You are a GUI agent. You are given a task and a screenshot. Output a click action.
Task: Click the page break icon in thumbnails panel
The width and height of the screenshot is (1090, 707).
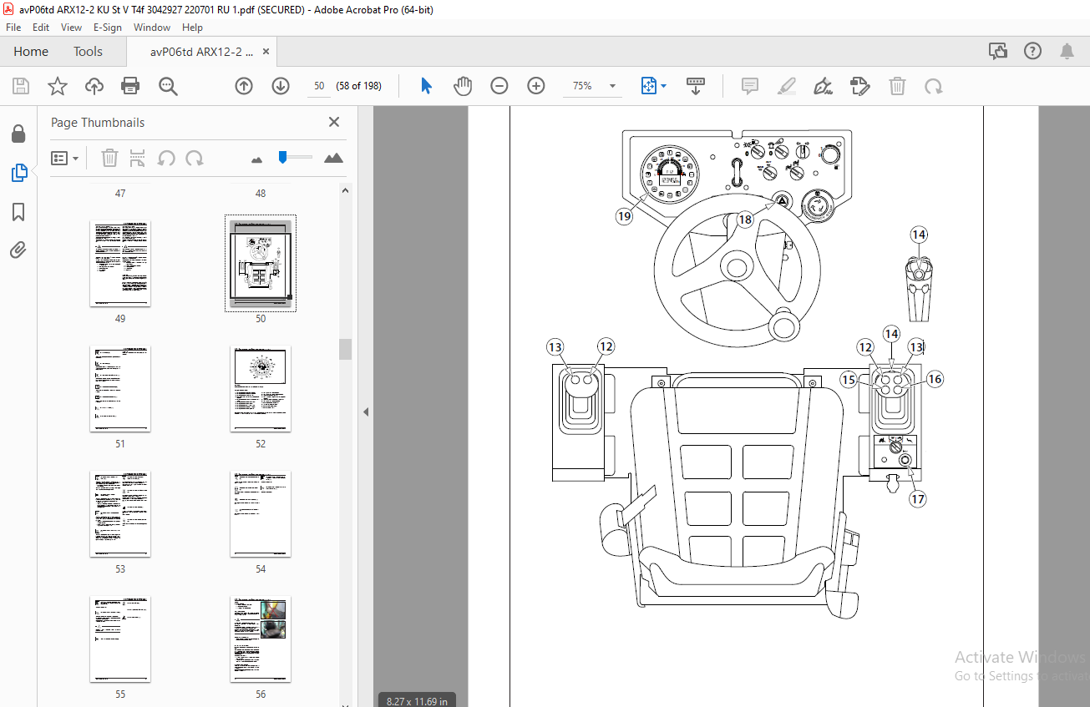click(138, 158)
